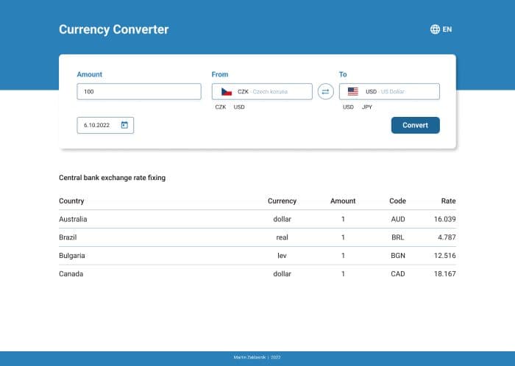Image resolution: width=515 pixels, height=366 pixels.
Task: Select USD shortcut under To
Action: [x=348, y=107]
